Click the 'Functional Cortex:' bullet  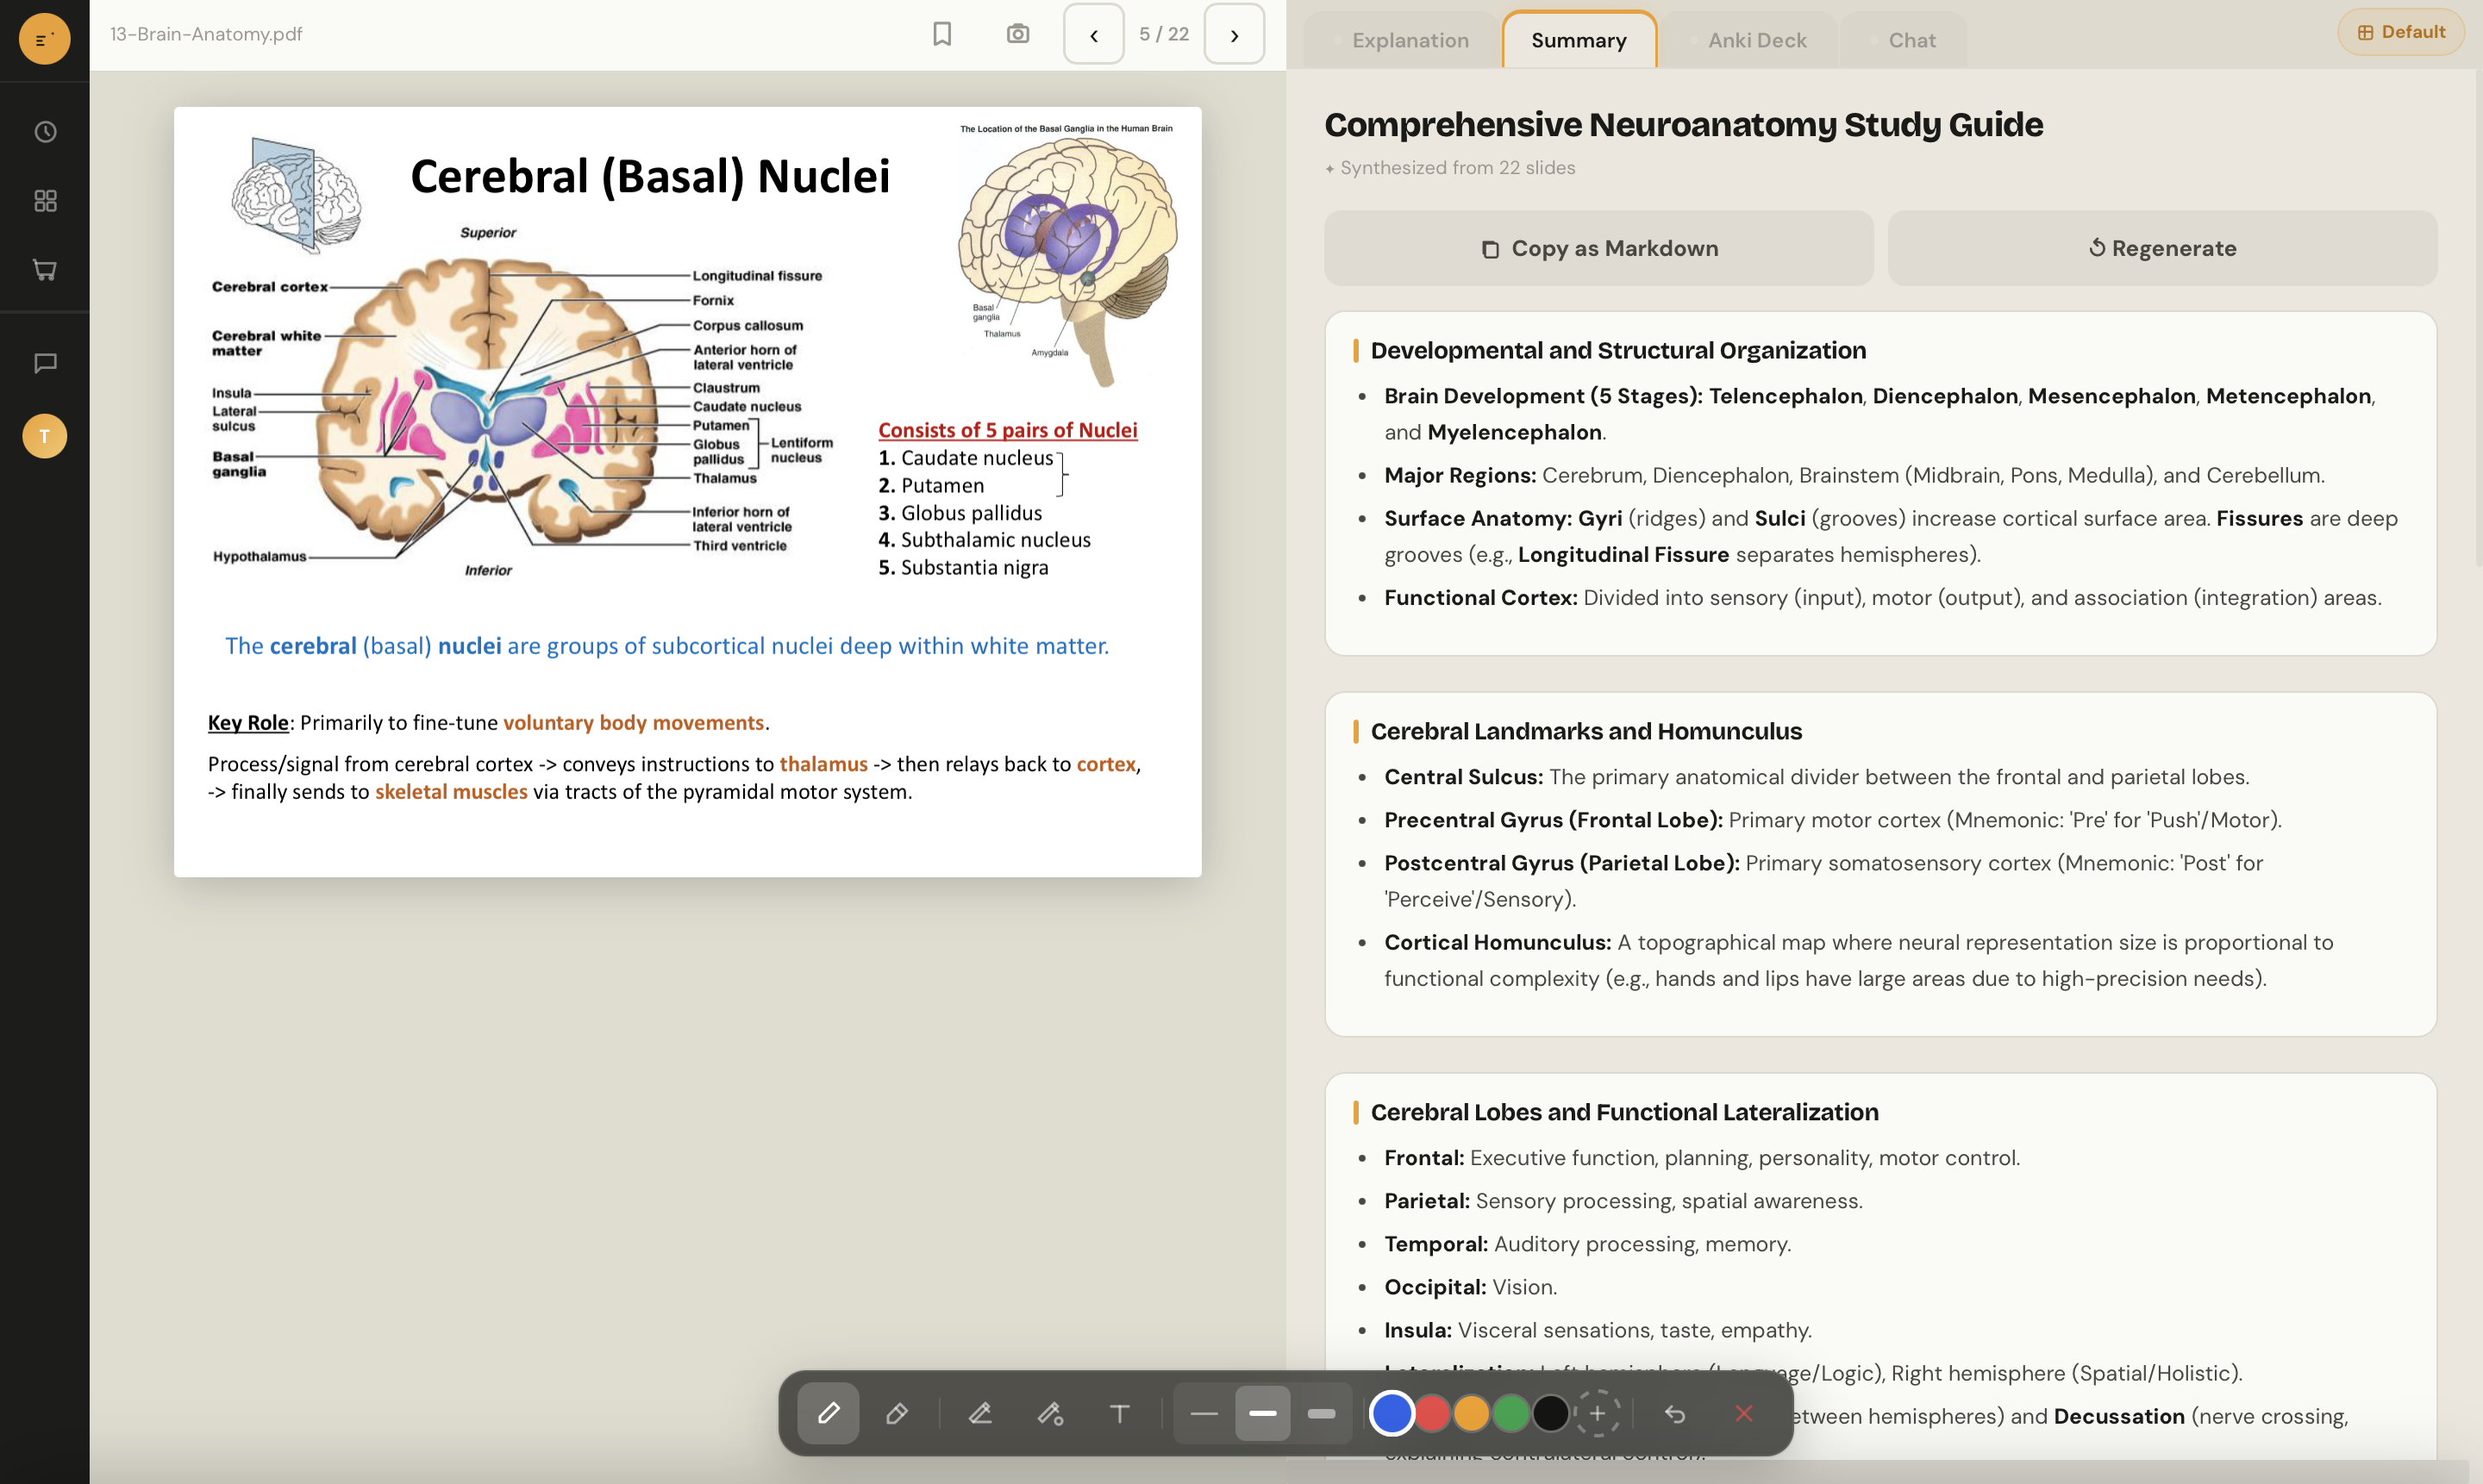click(1883, 598)
